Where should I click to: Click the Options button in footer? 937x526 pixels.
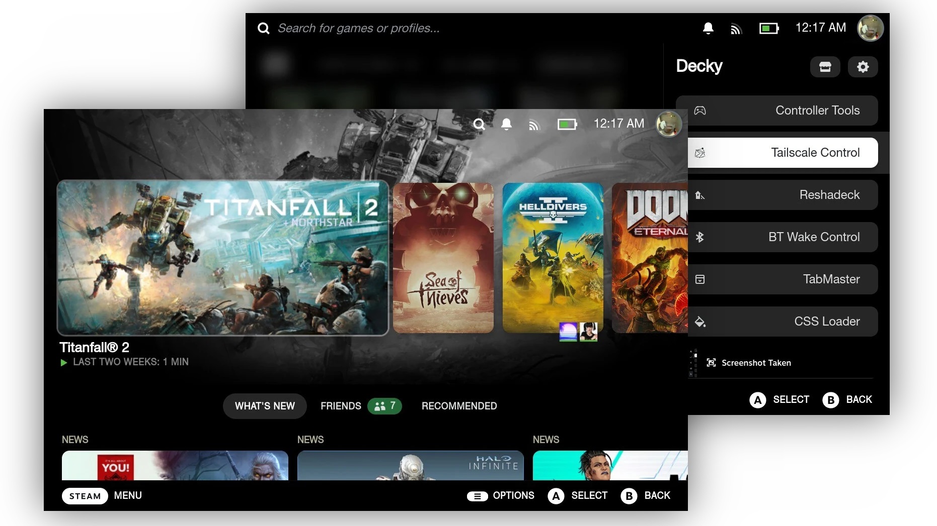501,496
